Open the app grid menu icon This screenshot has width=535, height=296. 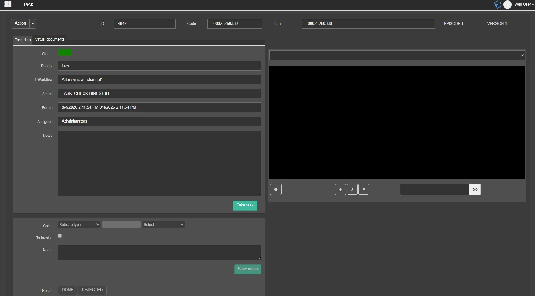tap(8, 4)
